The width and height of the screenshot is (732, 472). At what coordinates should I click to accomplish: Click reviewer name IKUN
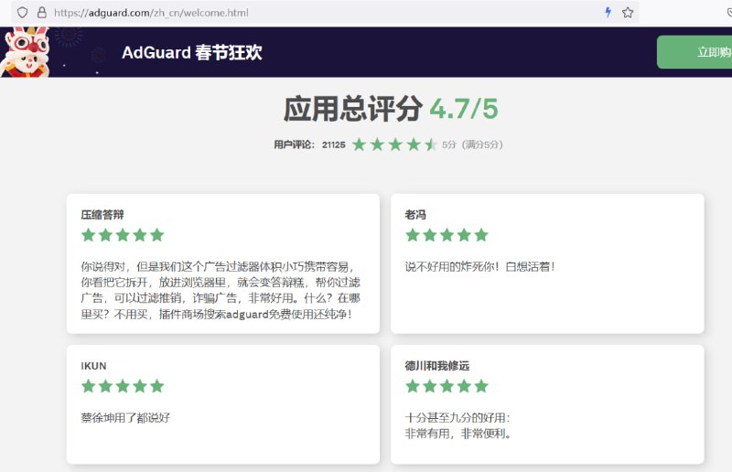tap(93, 366)
